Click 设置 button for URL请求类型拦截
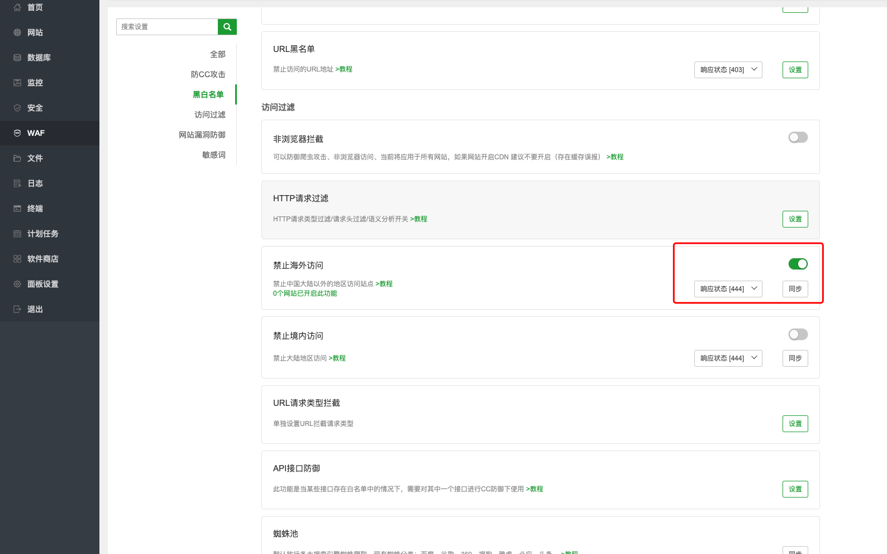This screenshot has height=554, width=887. (795, 424)
